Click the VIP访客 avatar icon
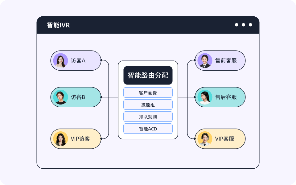 click(61, 139)
